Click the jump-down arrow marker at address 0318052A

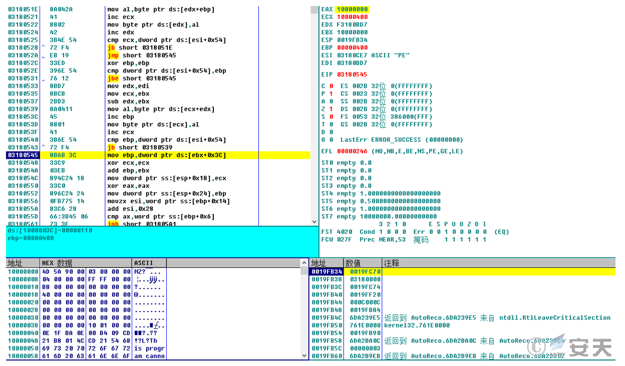(44, 56)
